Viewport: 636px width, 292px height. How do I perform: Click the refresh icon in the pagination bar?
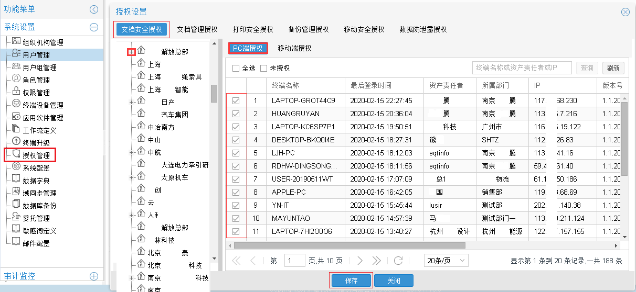pos(398,260)
